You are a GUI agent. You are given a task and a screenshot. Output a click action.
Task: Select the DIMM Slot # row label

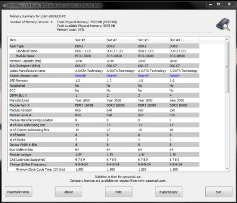[19, 96]
